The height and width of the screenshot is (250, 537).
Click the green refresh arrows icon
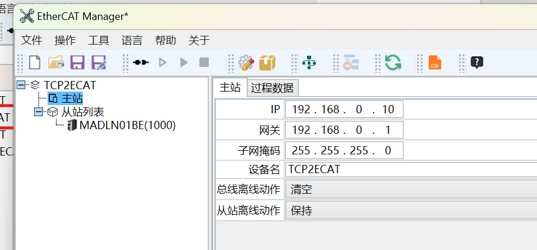tap(393, 62)
